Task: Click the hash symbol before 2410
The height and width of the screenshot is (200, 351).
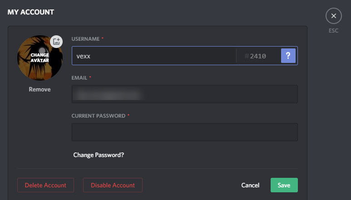Action: click(247, 56)
